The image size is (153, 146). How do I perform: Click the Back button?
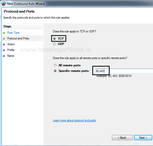tap(122, 138)
